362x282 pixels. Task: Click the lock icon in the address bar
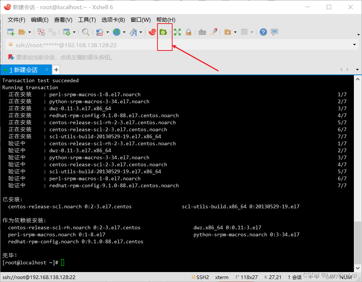coord(11,45)
